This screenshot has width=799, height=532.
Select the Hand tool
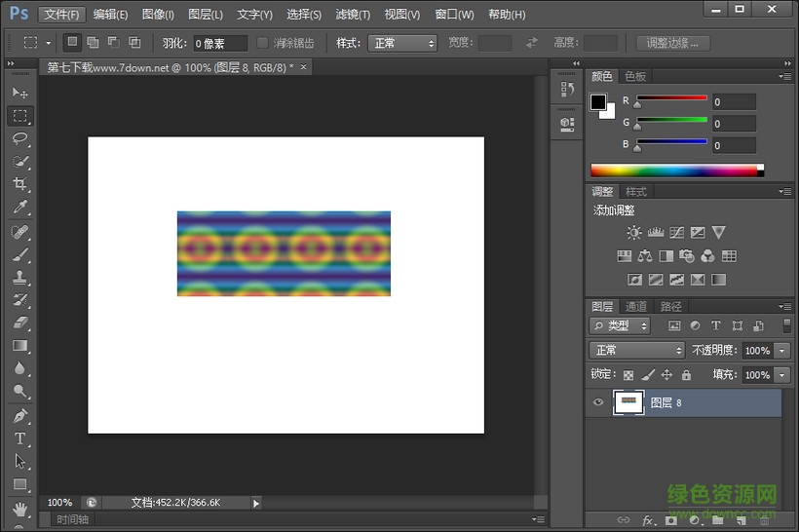[19, 508]
